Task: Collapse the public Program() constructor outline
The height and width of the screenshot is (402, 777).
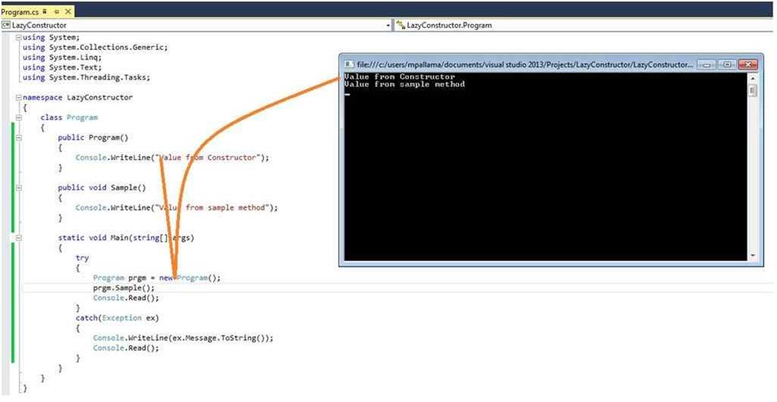Action: coord(19,137)
